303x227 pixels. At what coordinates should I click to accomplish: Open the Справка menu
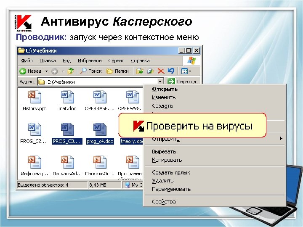pos(140,61)
